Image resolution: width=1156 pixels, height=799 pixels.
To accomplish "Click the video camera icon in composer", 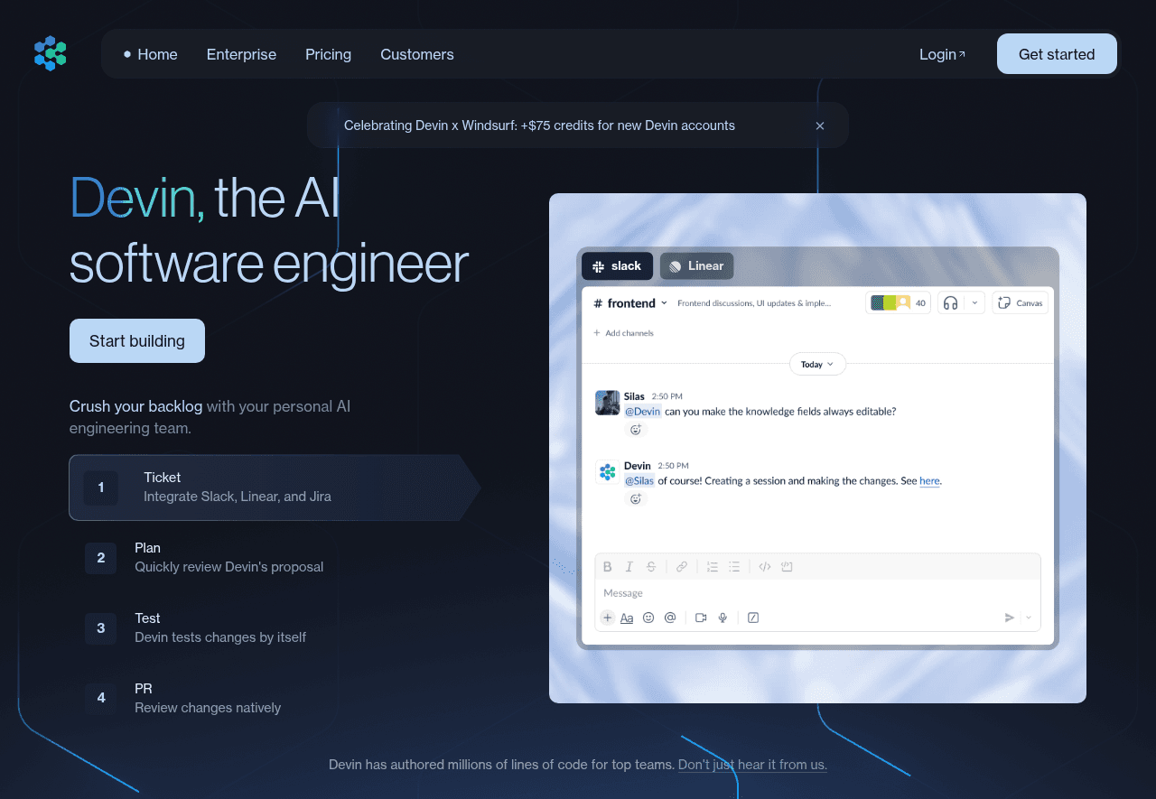I will (701, 618).
